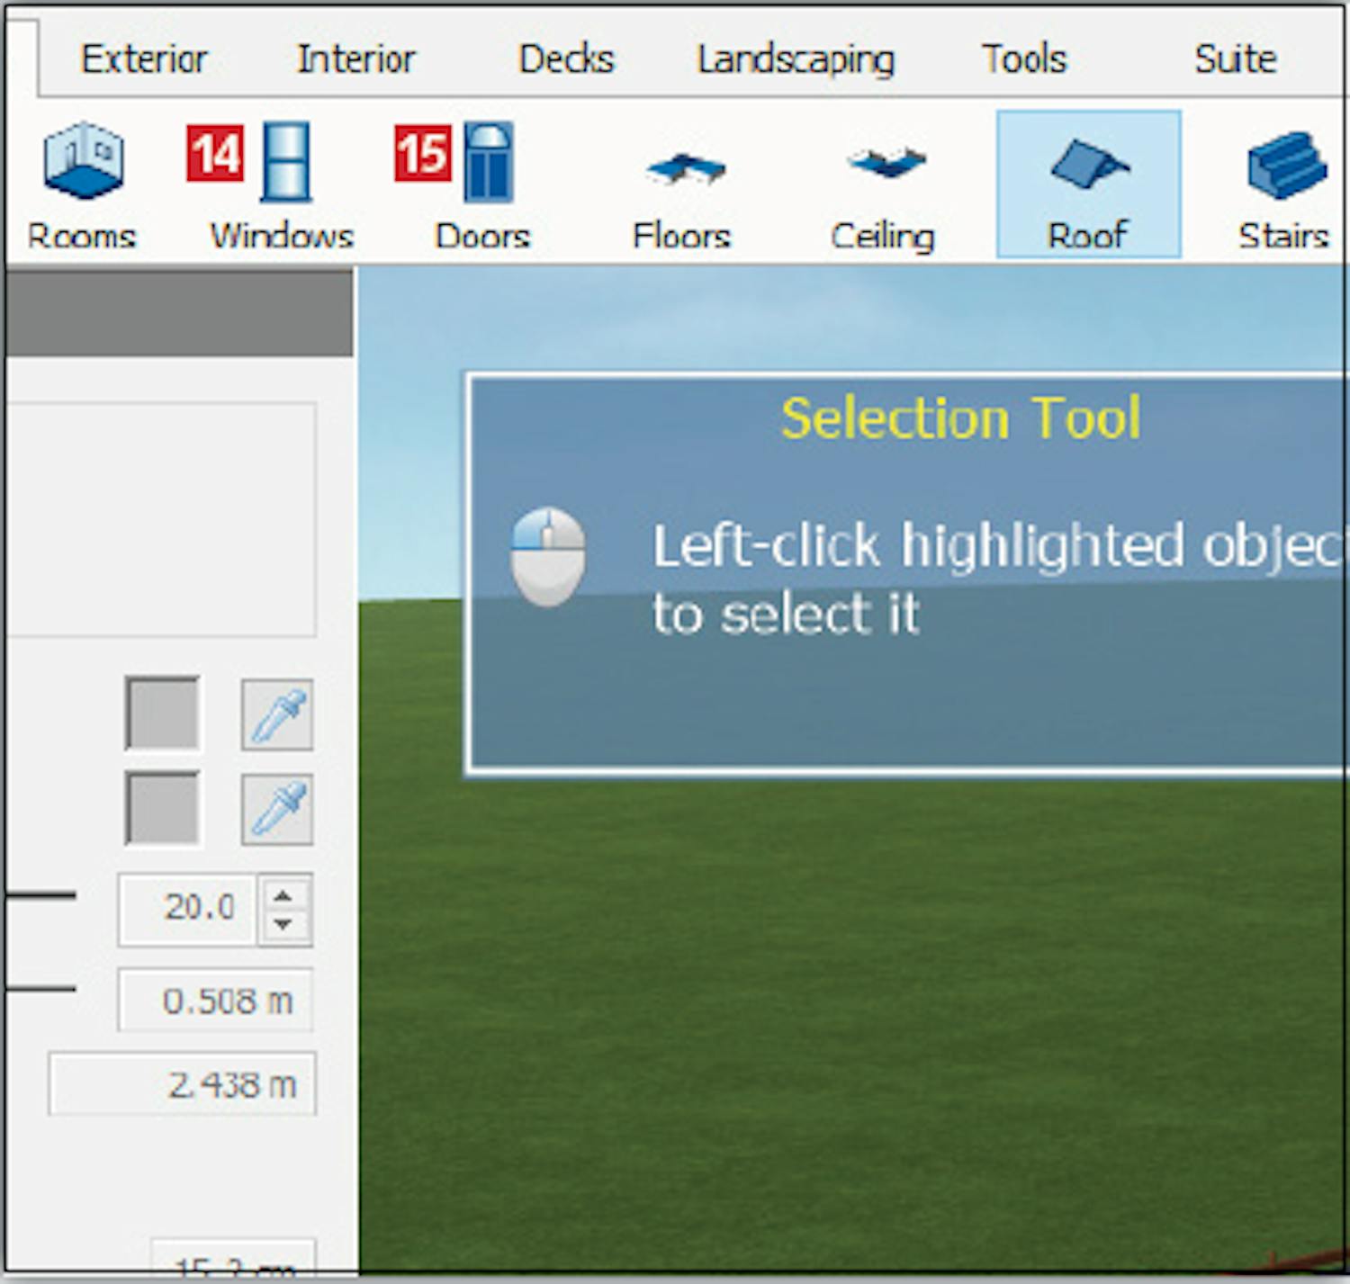Pick color with the upper eyedropper
Image resolution: width=1350 pixels, height=1284 pixels.
coord(277,715)
